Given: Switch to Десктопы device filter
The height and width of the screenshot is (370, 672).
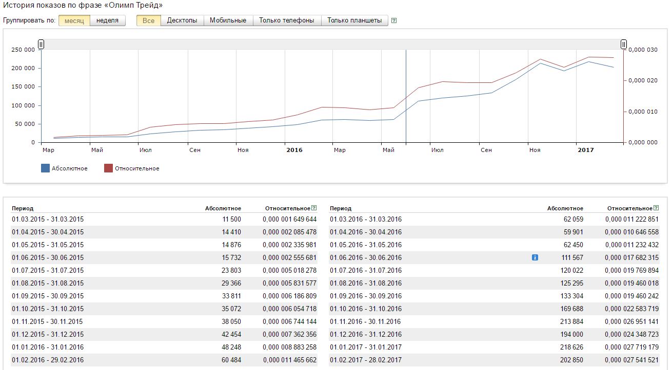Looking at the screenshot, I should [x=182, y=20].
